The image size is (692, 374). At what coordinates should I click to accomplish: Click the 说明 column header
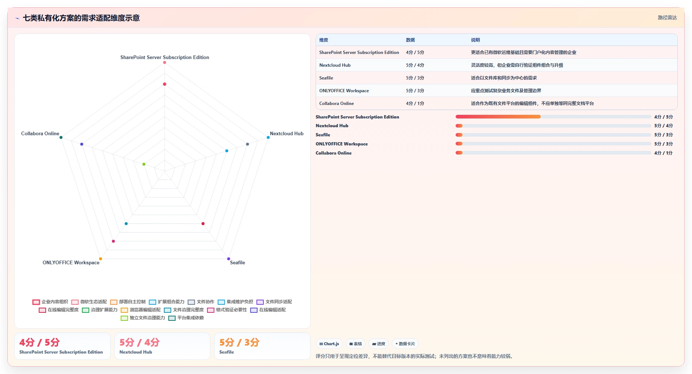point(475,40)
